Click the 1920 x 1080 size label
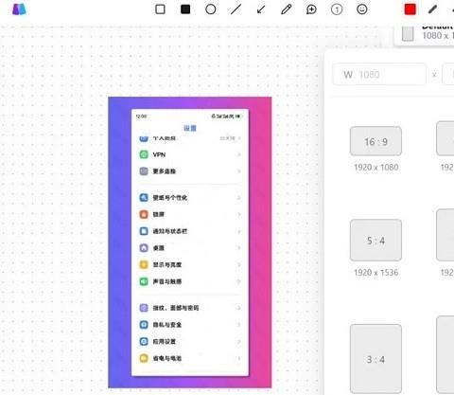The height and width of the screenshot is (395, 454). click(x=376, y=167)
